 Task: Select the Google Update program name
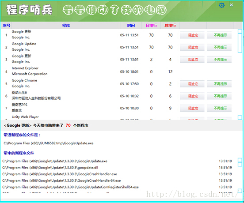(x=24, y=44)
